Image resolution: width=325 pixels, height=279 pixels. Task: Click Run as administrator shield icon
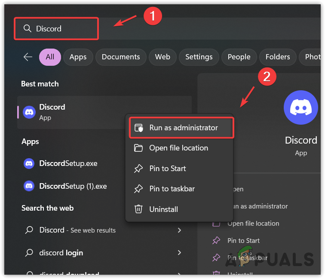click(139, 128)
